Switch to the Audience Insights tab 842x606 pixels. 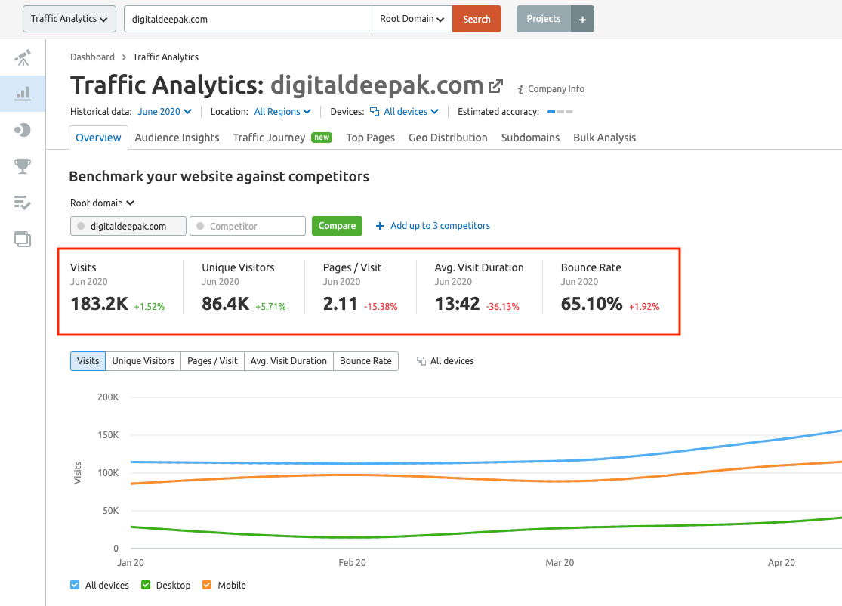(x=177, y=138)
